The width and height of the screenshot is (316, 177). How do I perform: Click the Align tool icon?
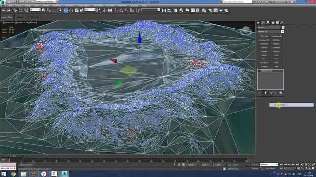coord(169,10)
